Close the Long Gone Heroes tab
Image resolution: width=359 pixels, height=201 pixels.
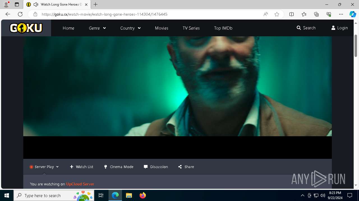(86, 4)
